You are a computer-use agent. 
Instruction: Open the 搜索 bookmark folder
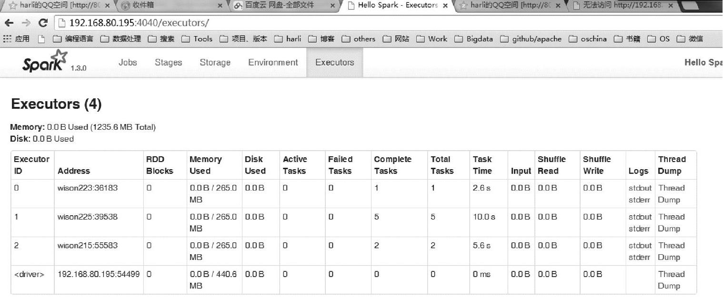coord(161,39)
